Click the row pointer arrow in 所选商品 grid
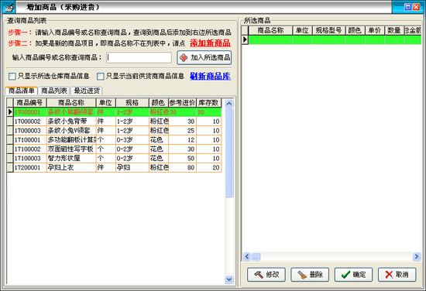This screenshot has height=291, width=426. pyautogui.click(x=245, y=39)
